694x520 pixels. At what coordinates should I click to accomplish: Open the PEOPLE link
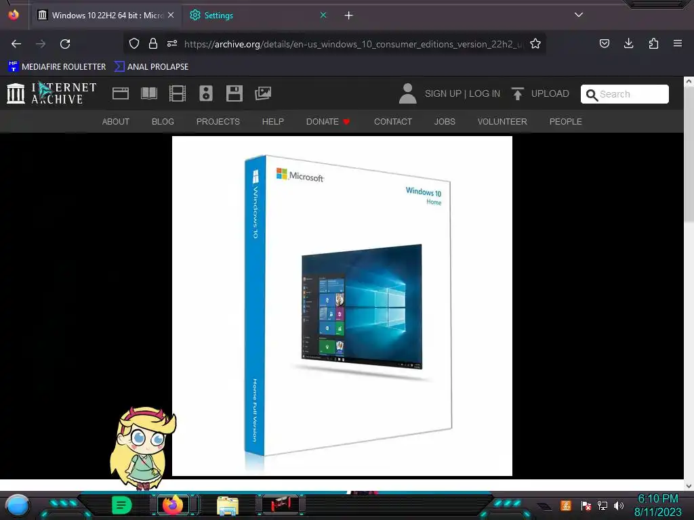pyautogui.click(x=566, y=122)
